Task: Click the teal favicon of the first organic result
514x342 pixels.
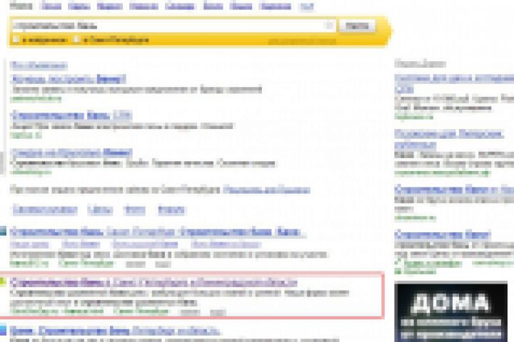Action: coord(3,231)
